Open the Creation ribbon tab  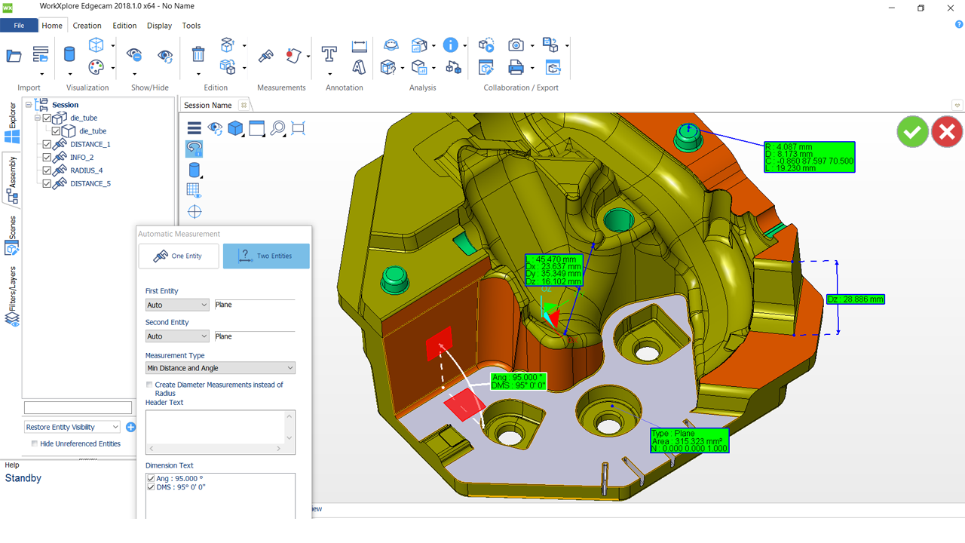[87, 26]
